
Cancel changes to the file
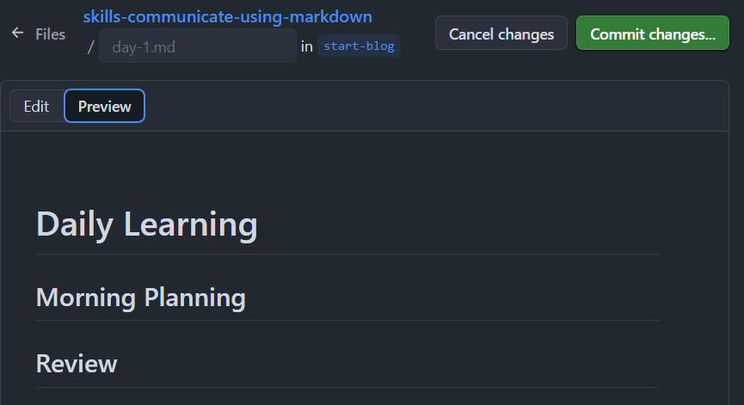[x=501, y=34]
